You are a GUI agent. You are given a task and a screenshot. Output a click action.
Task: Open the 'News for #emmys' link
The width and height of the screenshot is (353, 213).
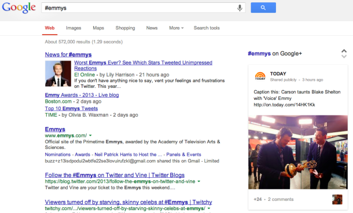coord(68,54)
